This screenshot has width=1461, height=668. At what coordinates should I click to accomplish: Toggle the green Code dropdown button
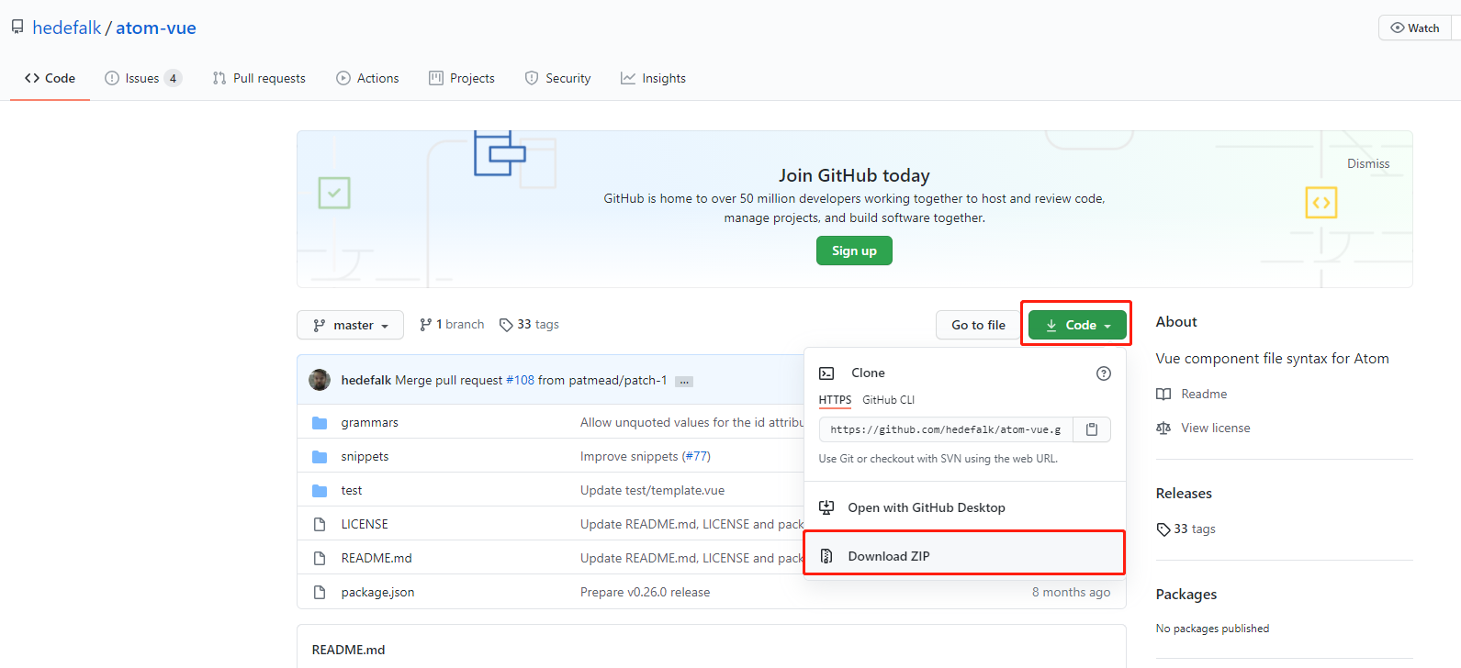(1077, 325)
